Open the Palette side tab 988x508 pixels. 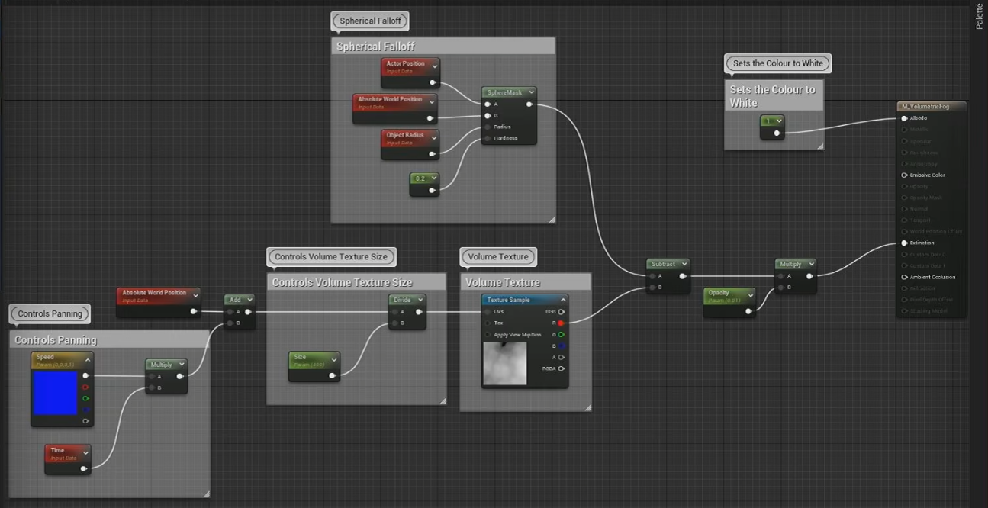tap(980, 15)
